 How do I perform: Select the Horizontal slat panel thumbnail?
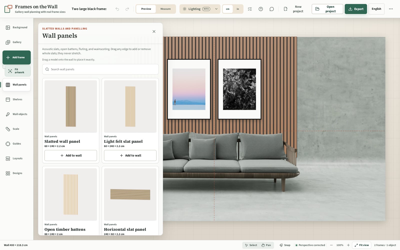(130, 194)
